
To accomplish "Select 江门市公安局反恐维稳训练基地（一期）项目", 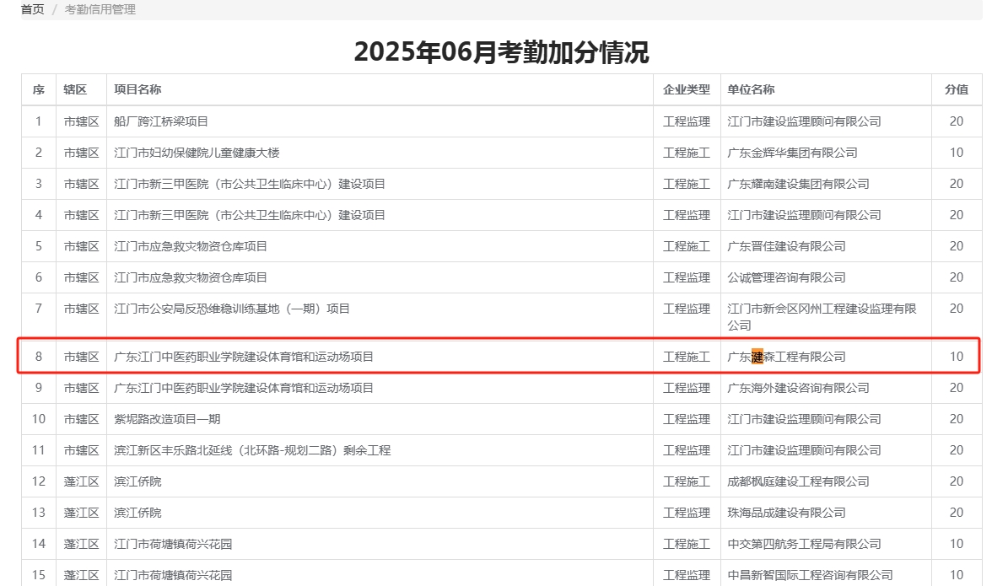I will [232, 309].
